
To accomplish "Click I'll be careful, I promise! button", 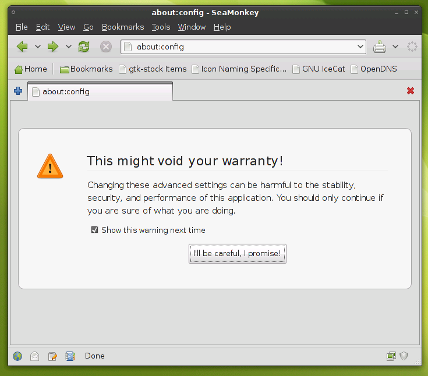I will 238,254.
